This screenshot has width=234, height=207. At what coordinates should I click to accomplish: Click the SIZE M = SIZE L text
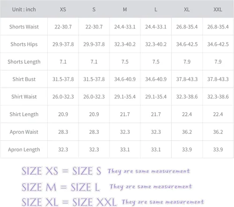(60, 187)
